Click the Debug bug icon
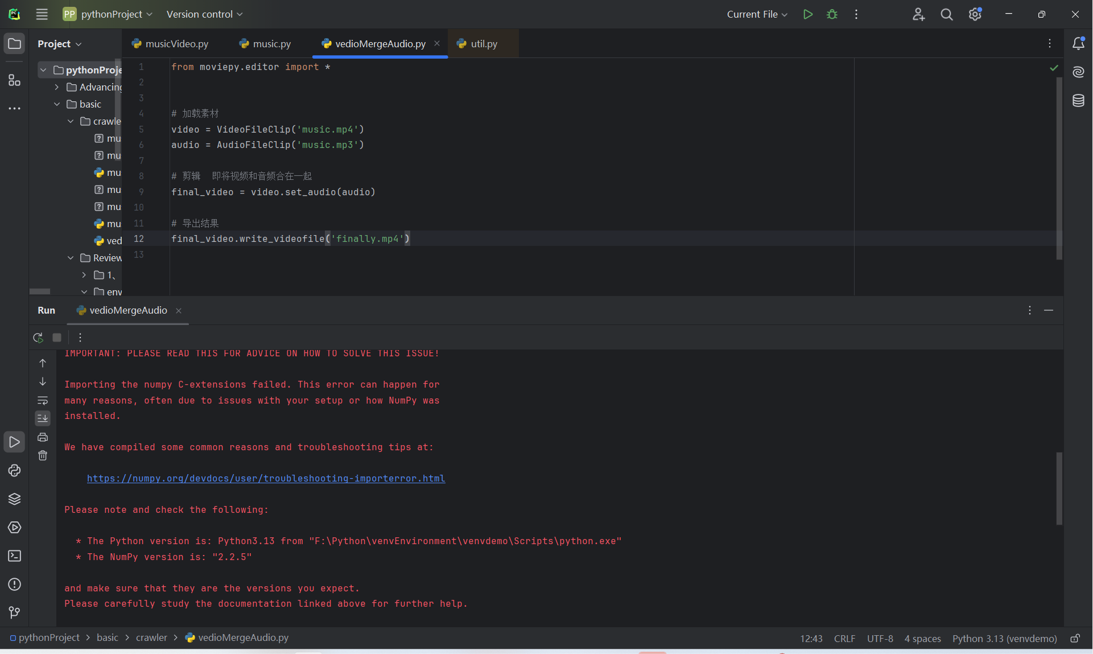Viewport: 1093px width, 654px height. click(x=832, y=14)
